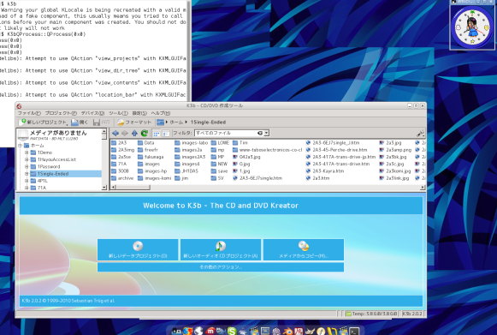This screenshot has height=335, width=497.
Task: Open a project with the 開く toolbar button
Action: tap(80, 122)
